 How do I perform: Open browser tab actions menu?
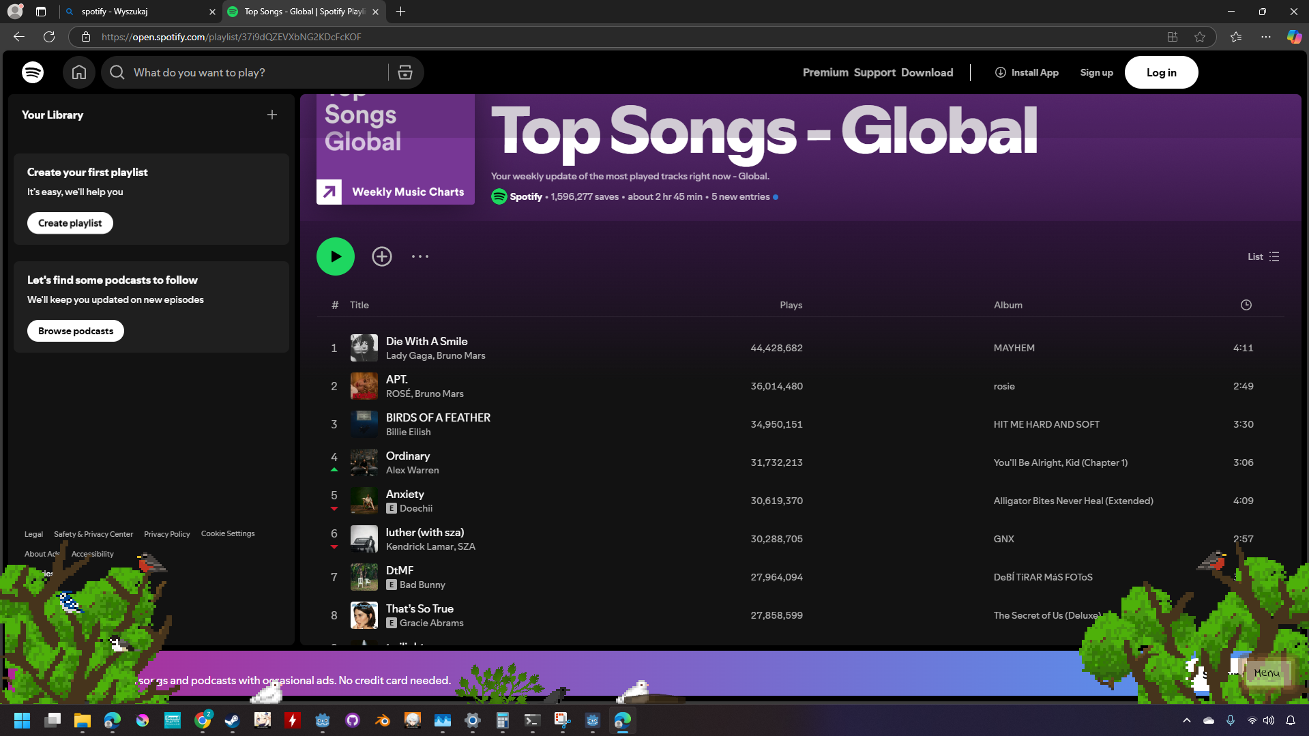[x=41, y=12]
